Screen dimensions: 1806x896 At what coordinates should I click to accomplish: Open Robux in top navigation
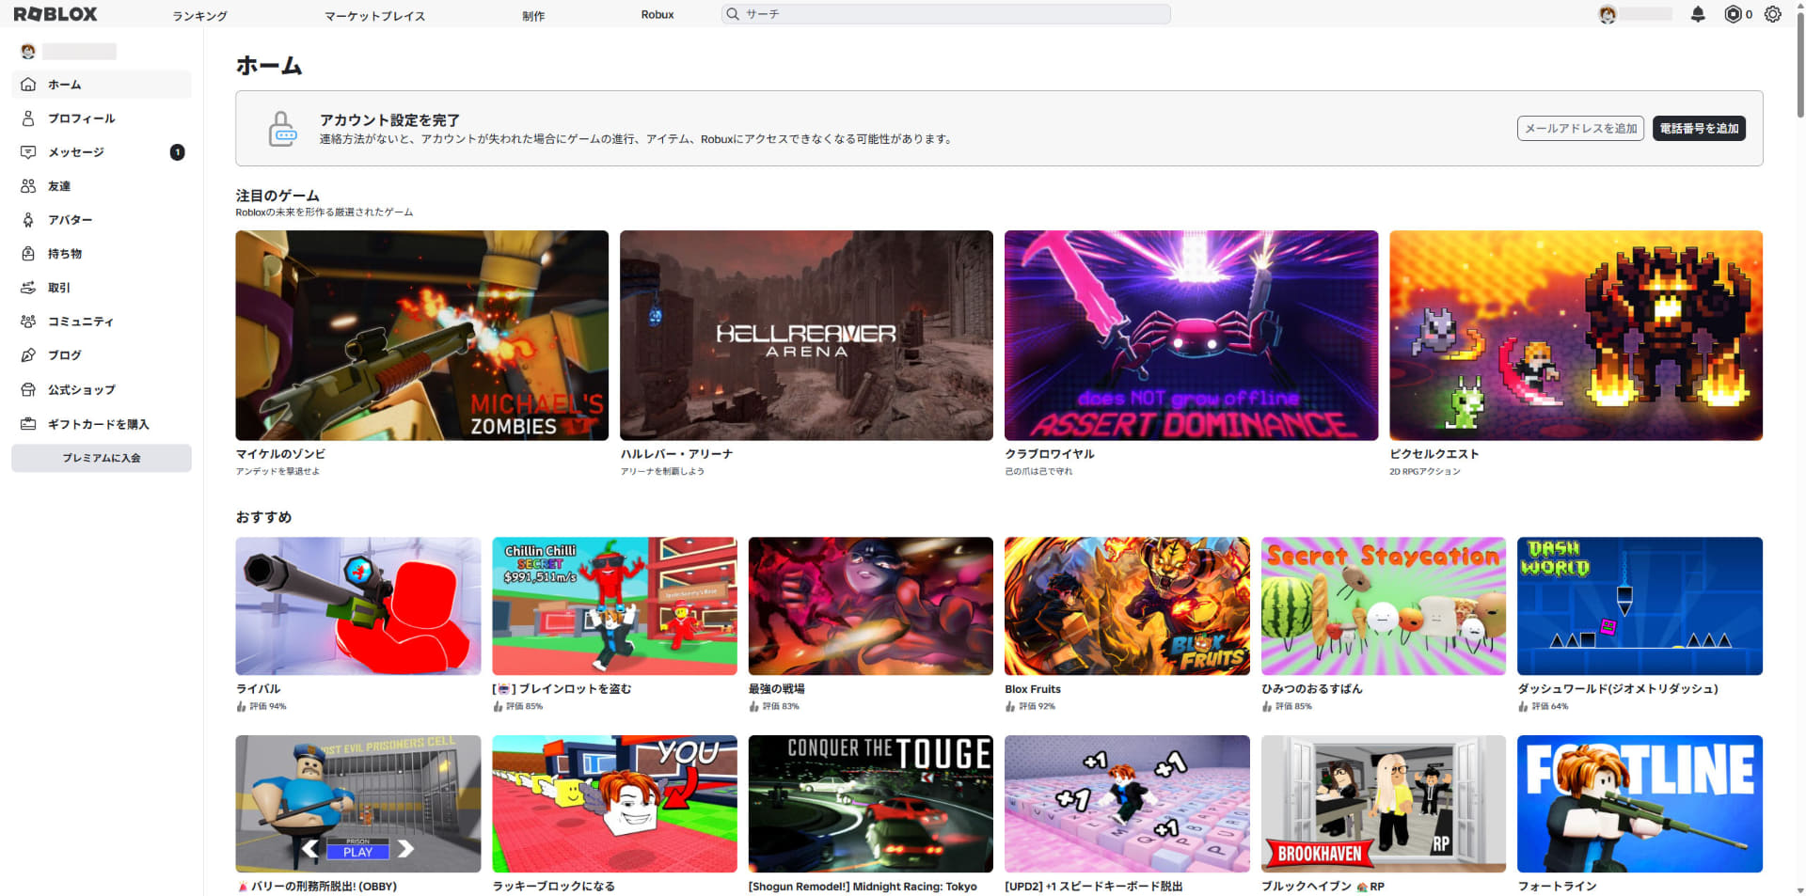[x=657, y=15]
